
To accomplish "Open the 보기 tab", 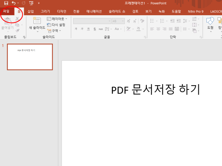I will pos(148,11).
